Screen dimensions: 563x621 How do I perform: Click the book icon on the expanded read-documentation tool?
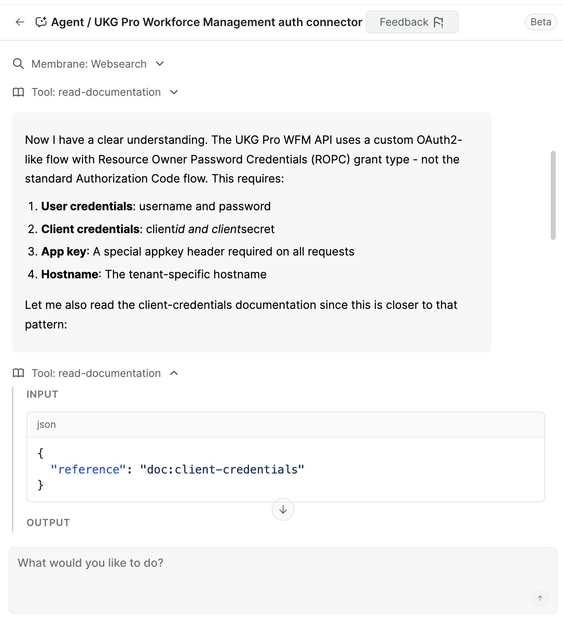18,373
